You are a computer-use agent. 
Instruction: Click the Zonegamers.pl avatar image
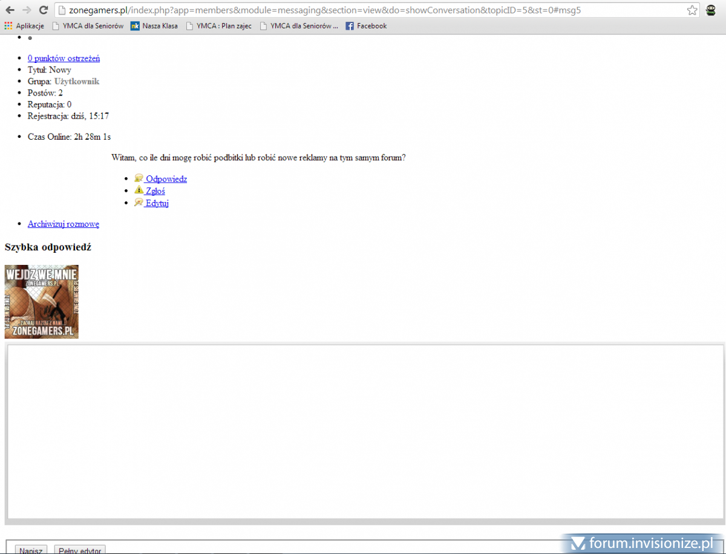[x=42, y=302]
